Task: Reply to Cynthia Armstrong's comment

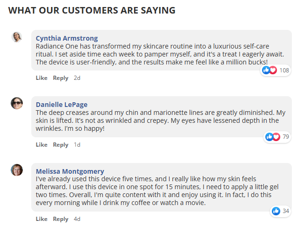Action: [x=61, y=78]
